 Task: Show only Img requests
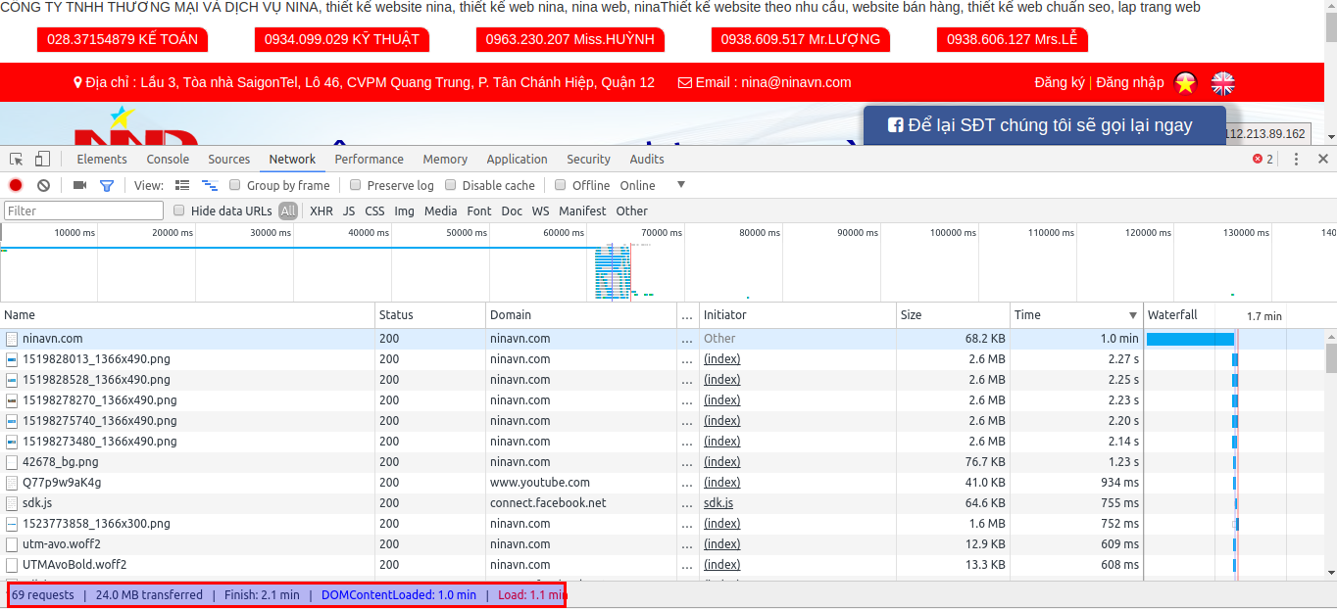404,211
